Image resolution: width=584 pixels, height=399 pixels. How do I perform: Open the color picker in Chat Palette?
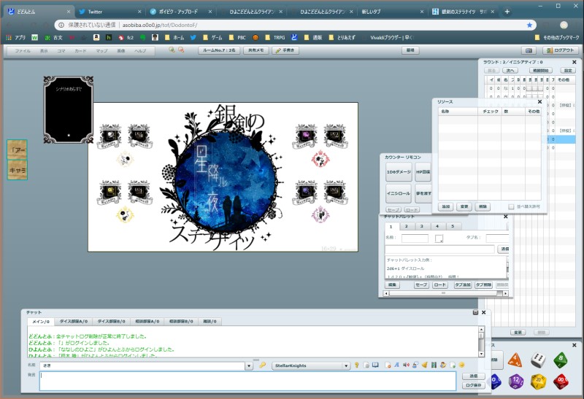(x=439, y=239)
